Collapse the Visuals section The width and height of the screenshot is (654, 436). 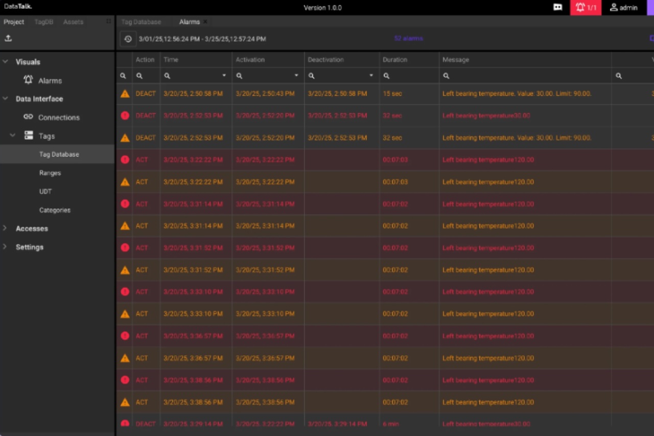[x=5, y=61]
